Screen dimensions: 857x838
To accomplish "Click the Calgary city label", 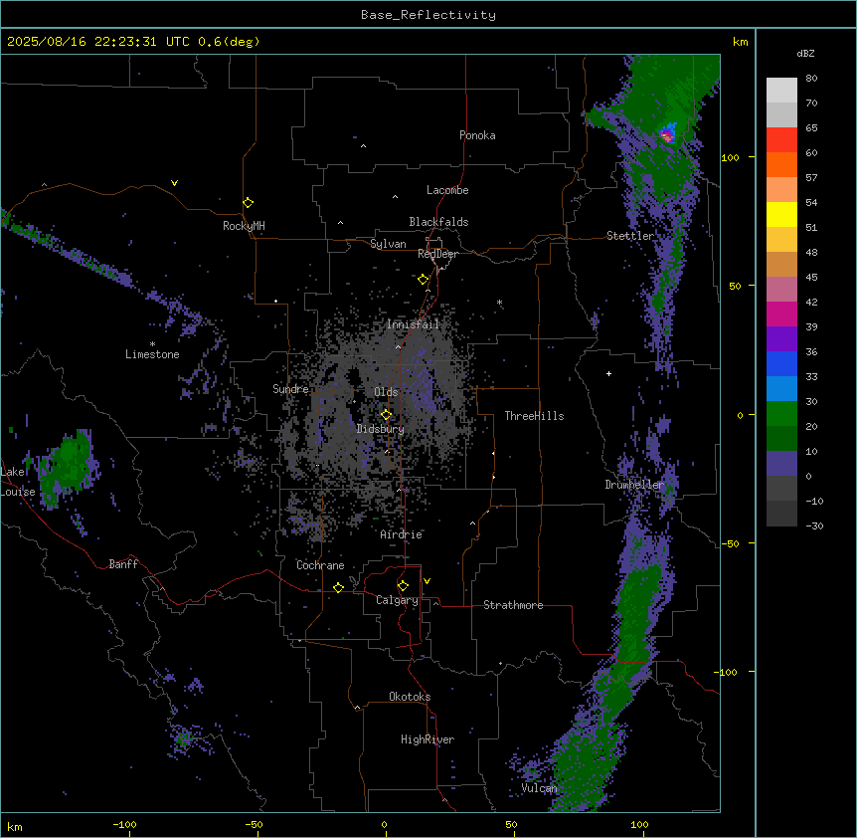I will pos(398,600).
